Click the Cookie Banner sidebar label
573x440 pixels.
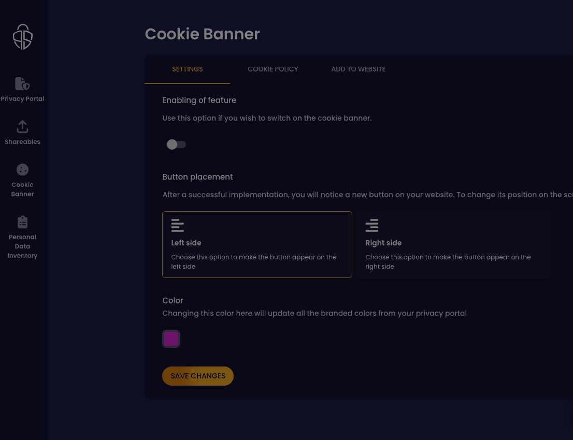pyautogui.click(x=22, y=189)
